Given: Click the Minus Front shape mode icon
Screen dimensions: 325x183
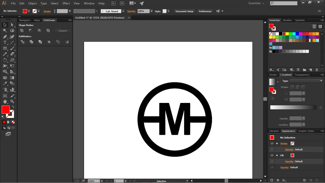Looking at the screenshot, I should coord(30,30).
